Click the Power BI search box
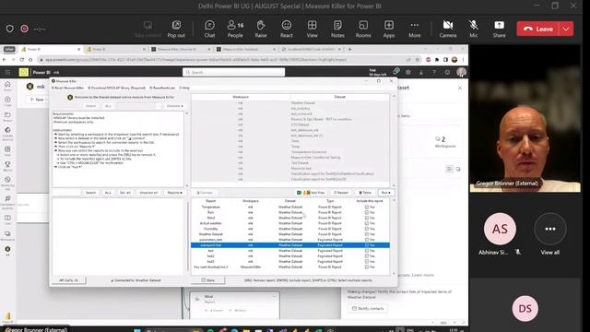 pos(233,72)
